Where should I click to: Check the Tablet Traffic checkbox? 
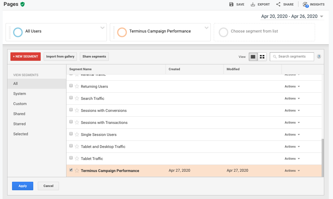tap(71, 158)
